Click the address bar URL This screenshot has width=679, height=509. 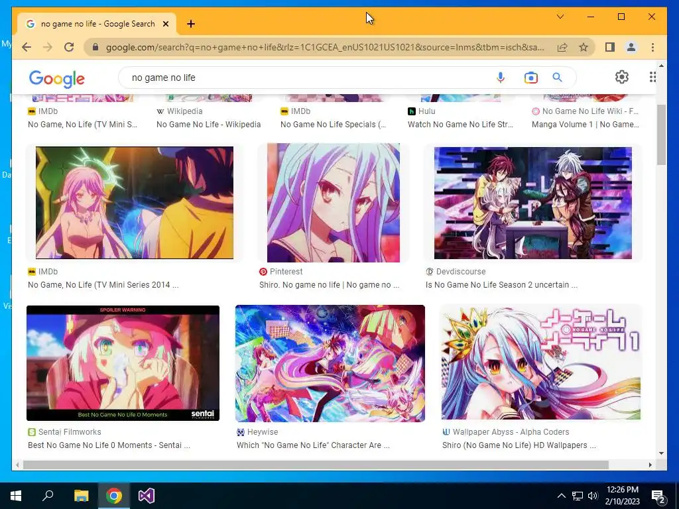click(325, 47)
